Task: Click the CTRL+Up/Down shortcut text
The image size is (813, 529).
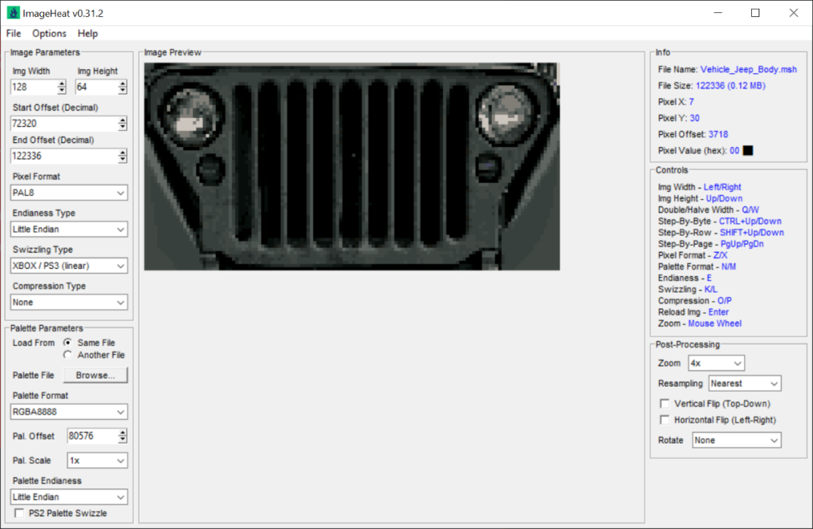Action: 750,221
